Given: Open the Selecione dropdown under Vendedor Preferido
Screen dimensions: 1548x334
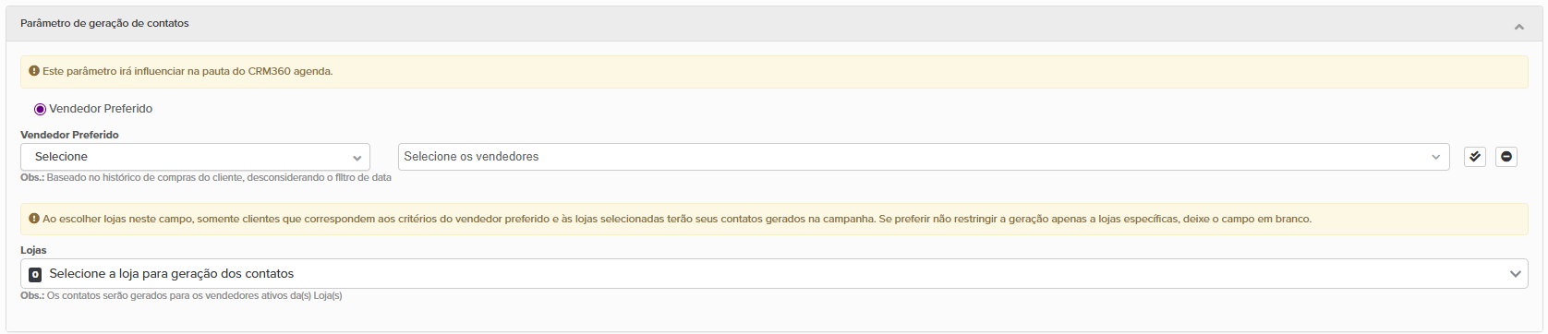Looking at the screenshot, I should tap(195, 157).
